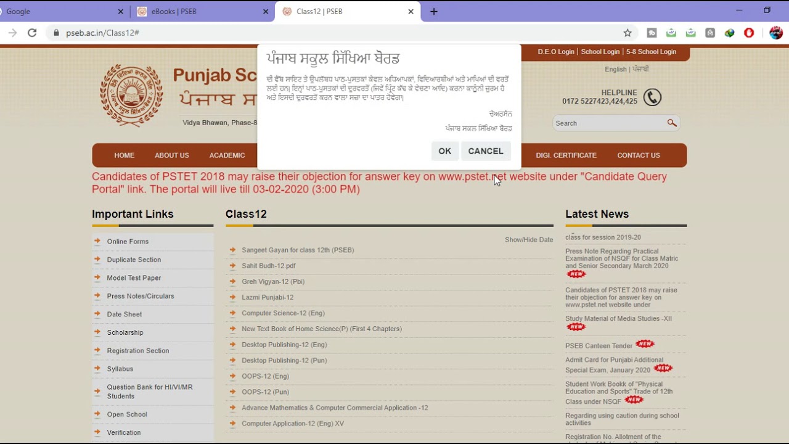Click the multicolor extension icon
This screenshot has width=789, height=444.
point(730,33)
